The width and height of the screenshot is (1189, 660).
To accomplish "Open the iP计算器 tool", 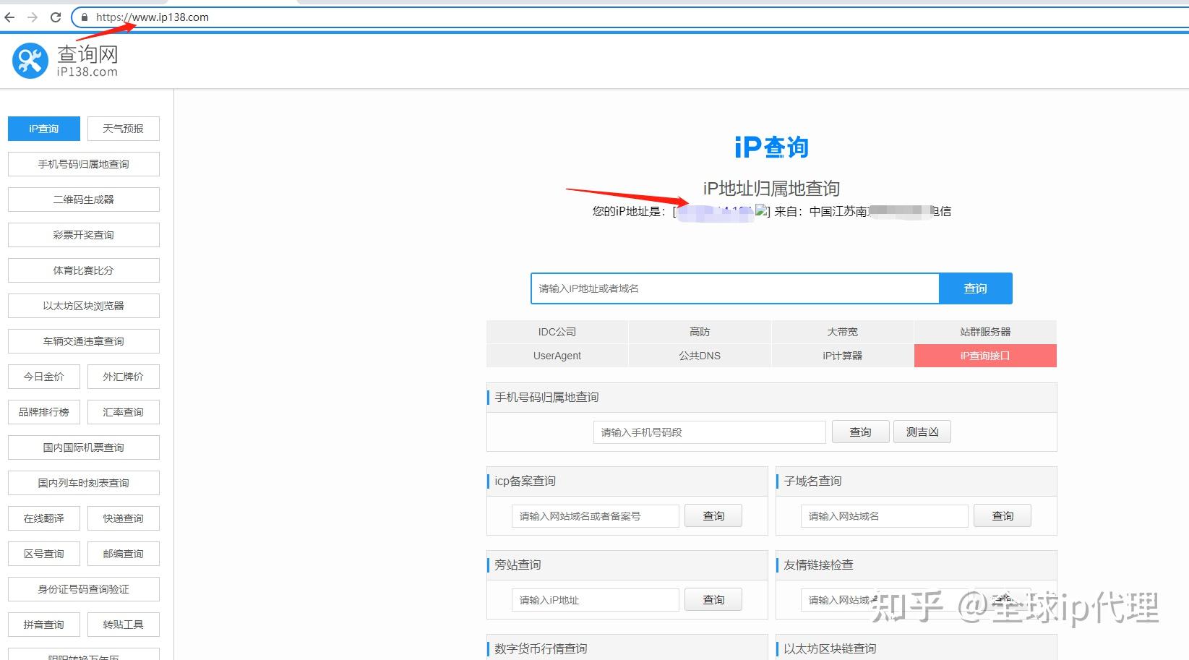I will tap(842, 355).
